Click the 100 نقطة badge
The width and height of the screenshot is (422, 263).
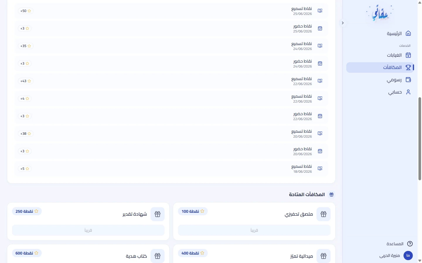(x=193, y=211)
